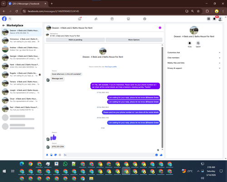
Task: Open the emoji picker in message box
Action: coord(157,155)
